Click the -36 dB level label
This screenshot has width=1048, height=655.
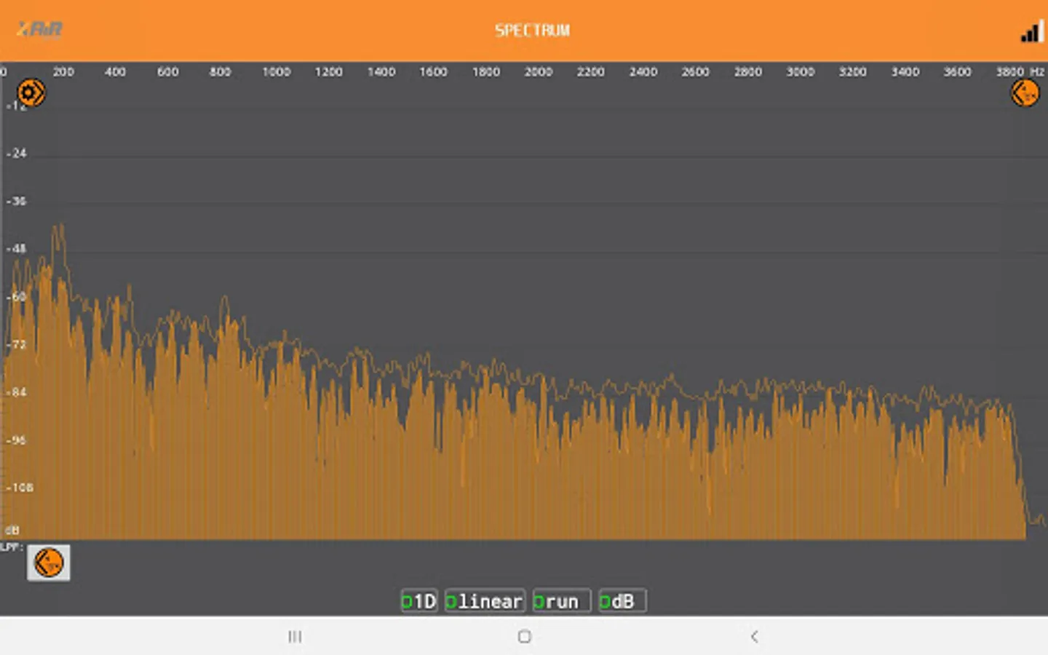click(17, 201)
